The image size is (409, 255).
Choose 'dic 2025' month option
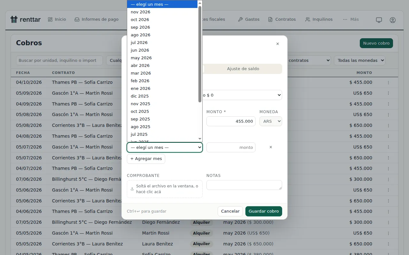162,96
